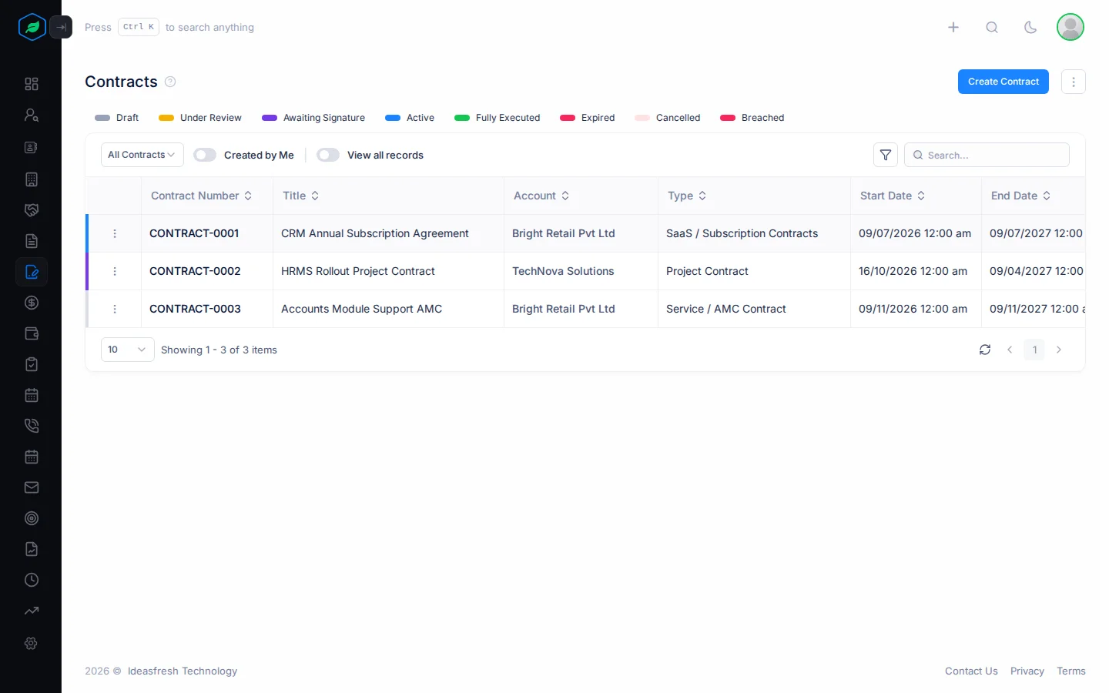Click the Awaiting Signature purple legend swatch
The width and height of the screenshot is (1109, 693).
pyautogui.click(x=270, y=118)
